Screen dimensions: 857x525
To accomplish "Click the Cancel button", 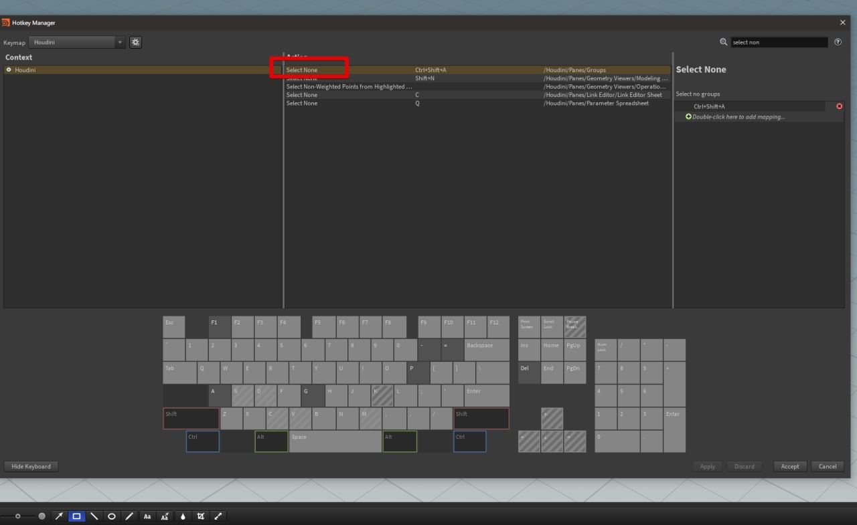I will coord(828,466).
